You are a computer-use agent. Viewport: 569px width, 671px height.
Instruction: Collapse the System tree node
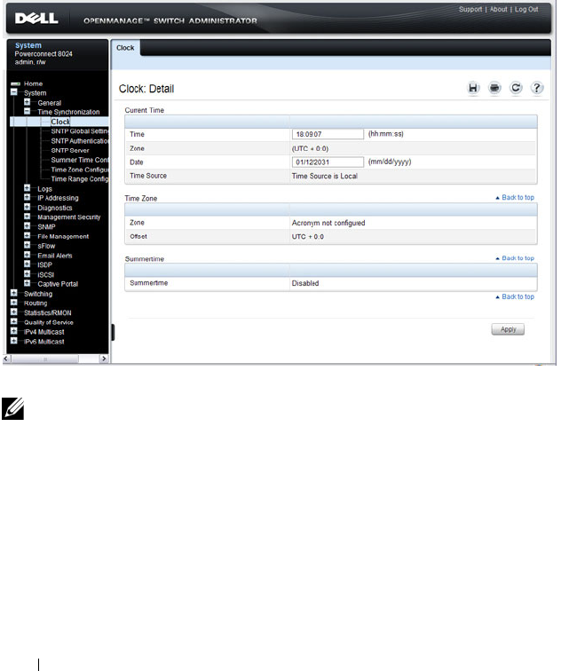pyautogui.click(x=14, y=92)
